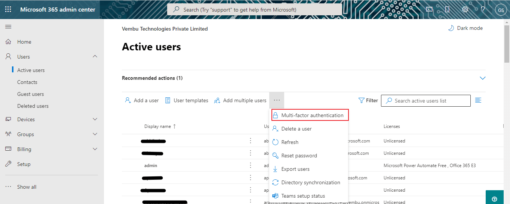Open the more commands ellipsis menu
The height and width of the screenshot is (204, 510).
[x=277, y=100]
